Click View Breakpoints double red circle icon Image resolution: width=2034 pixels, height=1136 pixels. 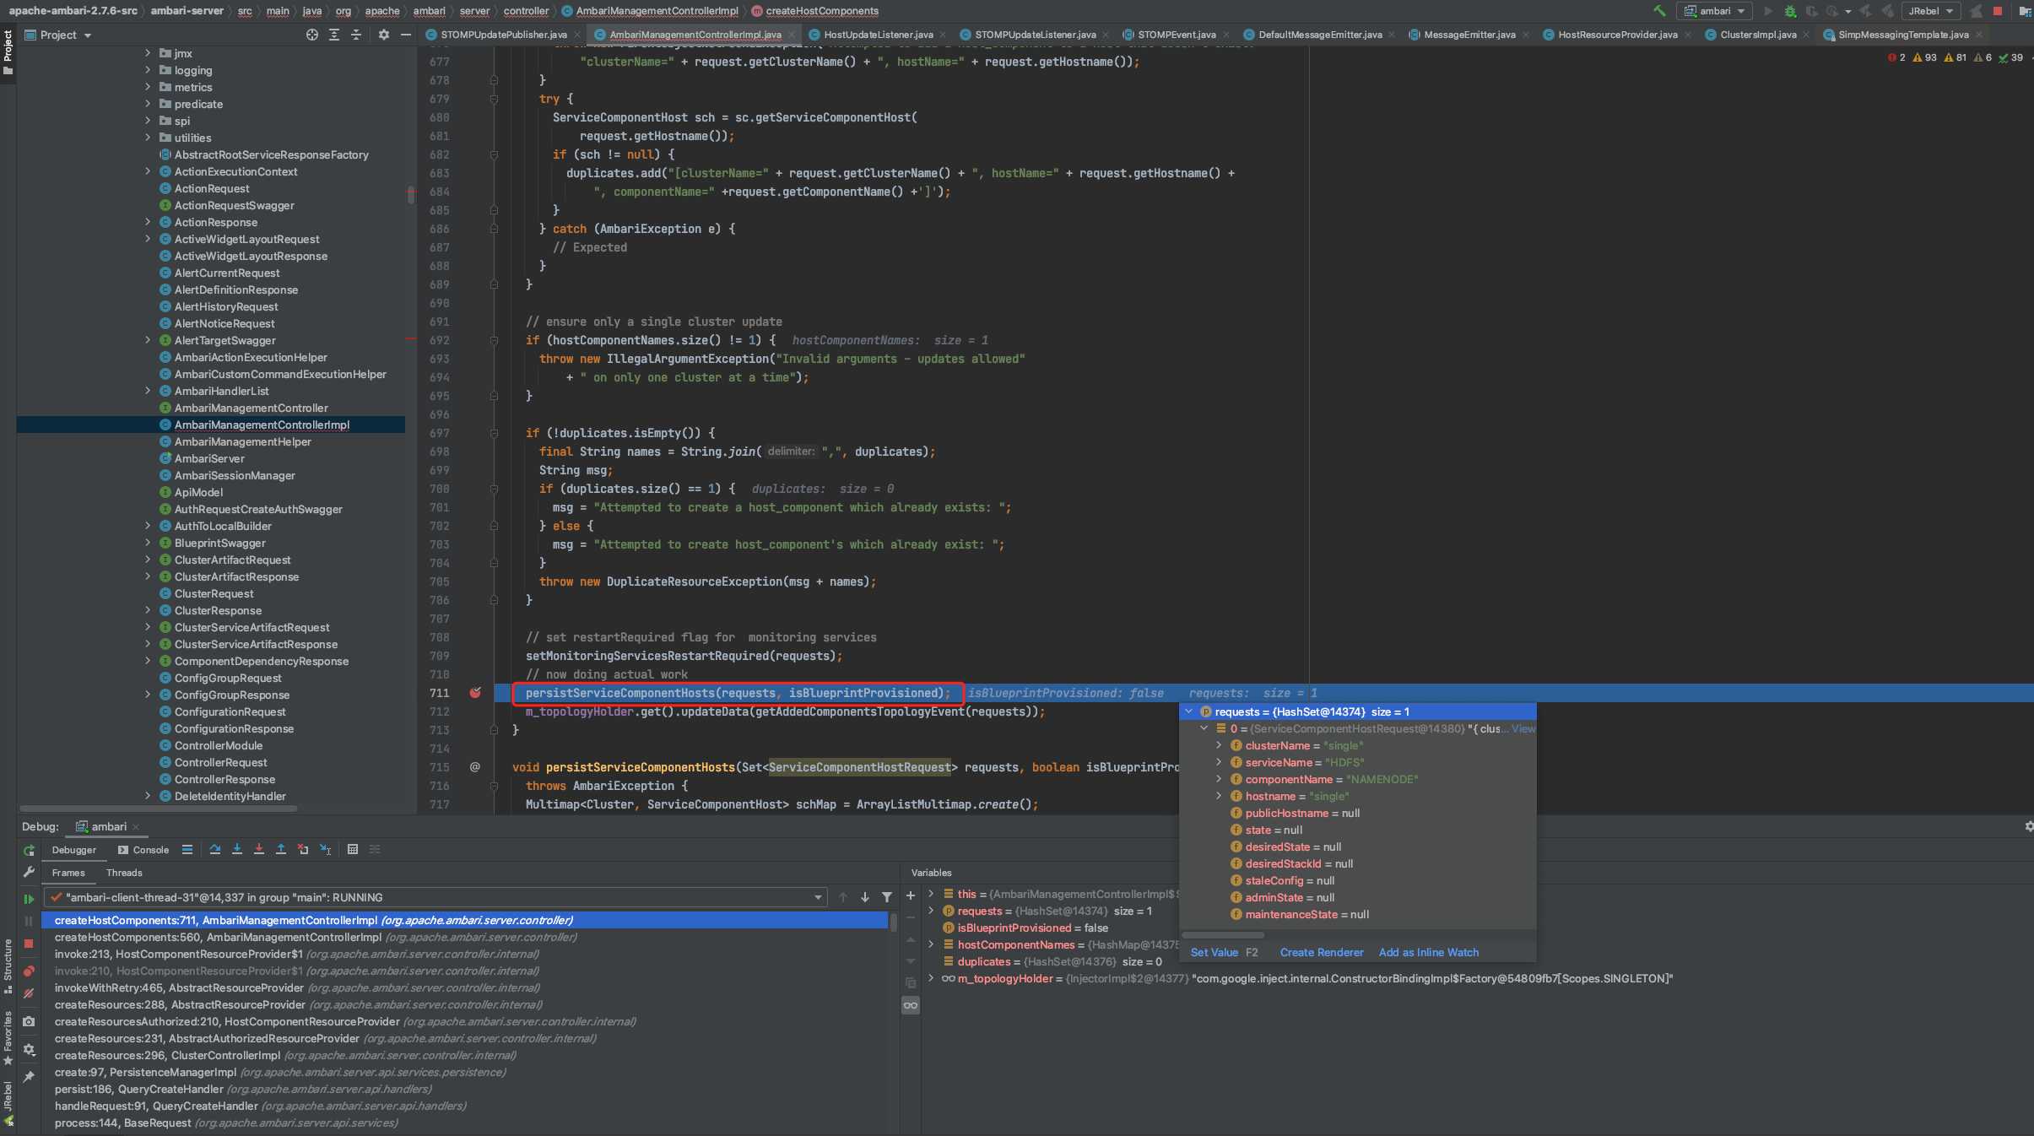29,971
